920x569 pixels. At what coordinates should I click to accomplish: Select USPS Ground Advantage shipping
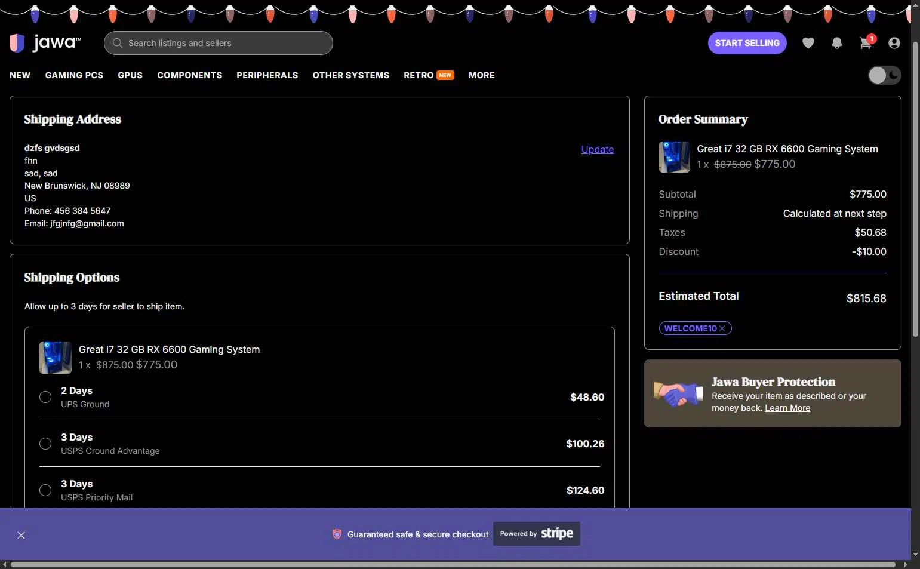coord(45,444)
